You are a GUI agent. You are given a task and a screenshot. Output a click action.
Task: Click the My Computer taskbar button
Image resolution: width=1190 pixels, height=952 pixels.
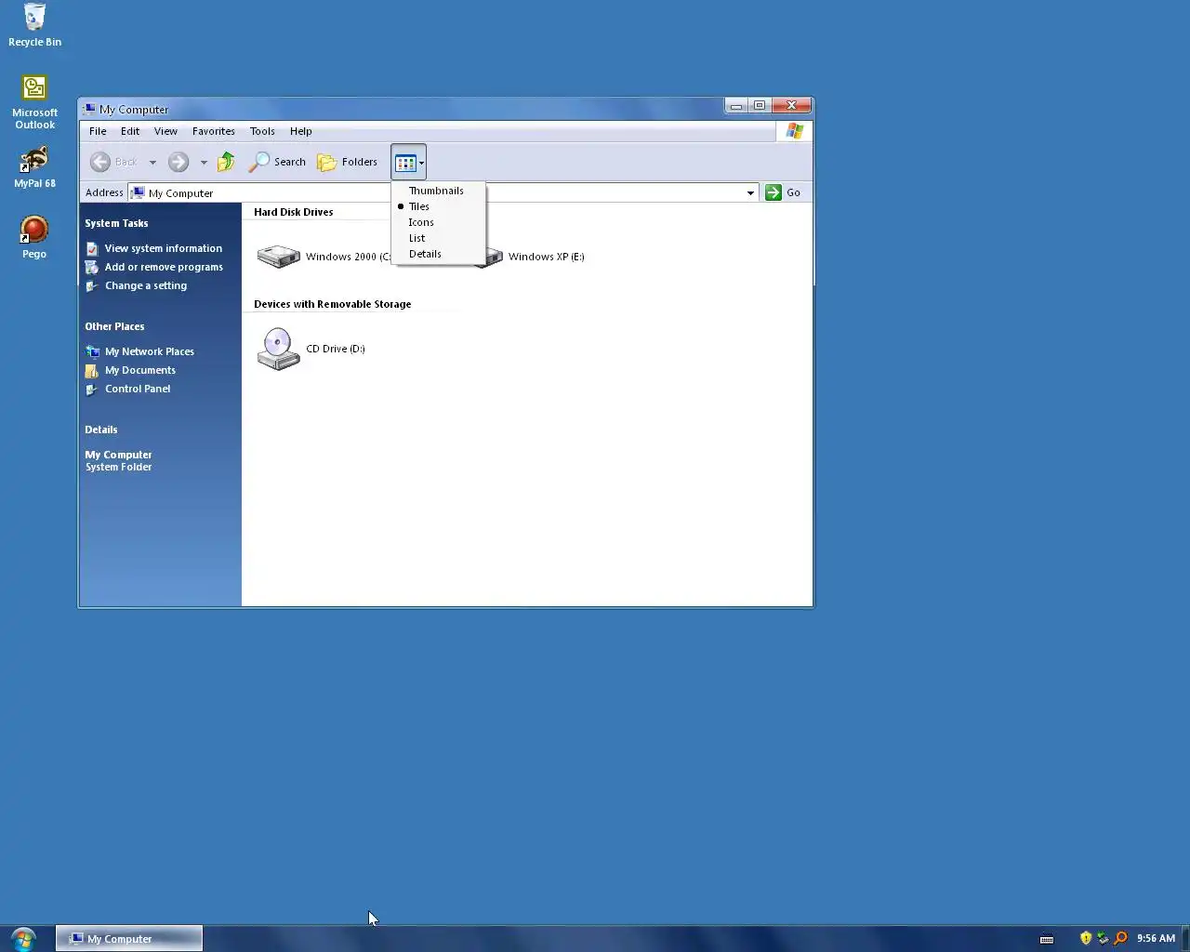click(x=129, y=939)
